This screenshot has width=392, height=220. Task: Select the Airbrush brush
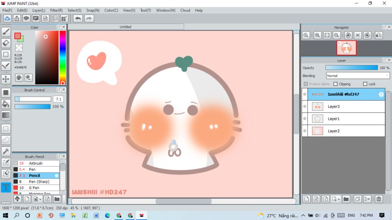tap(36, 163)
